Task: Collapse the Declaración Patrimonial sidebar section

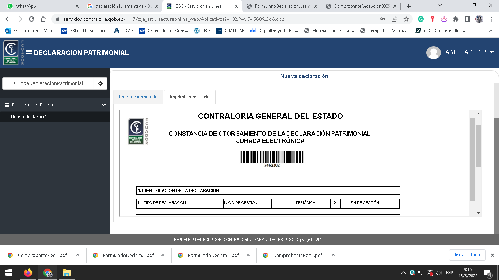Action: point(104,105)
